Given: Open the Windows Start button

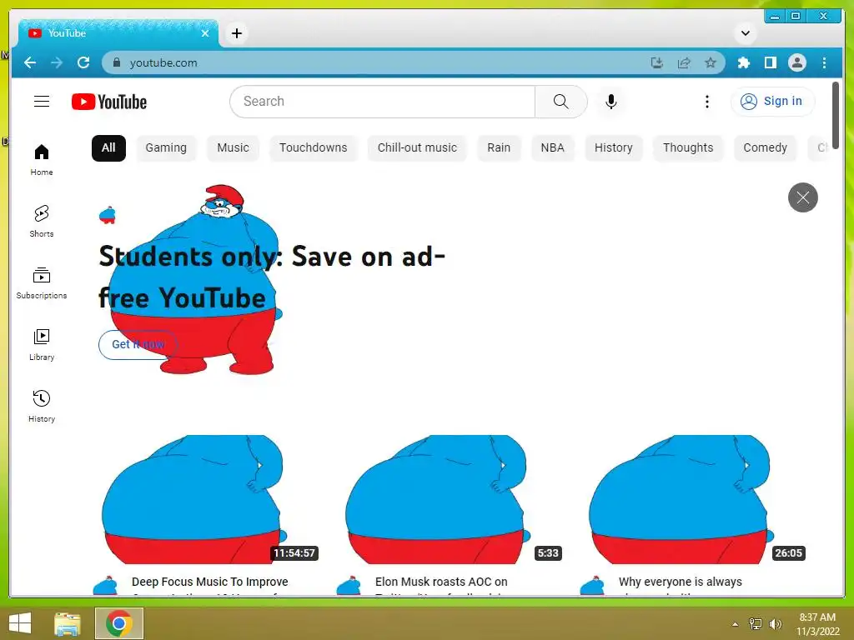Looking at the screenshot, I should click(20, 623).
